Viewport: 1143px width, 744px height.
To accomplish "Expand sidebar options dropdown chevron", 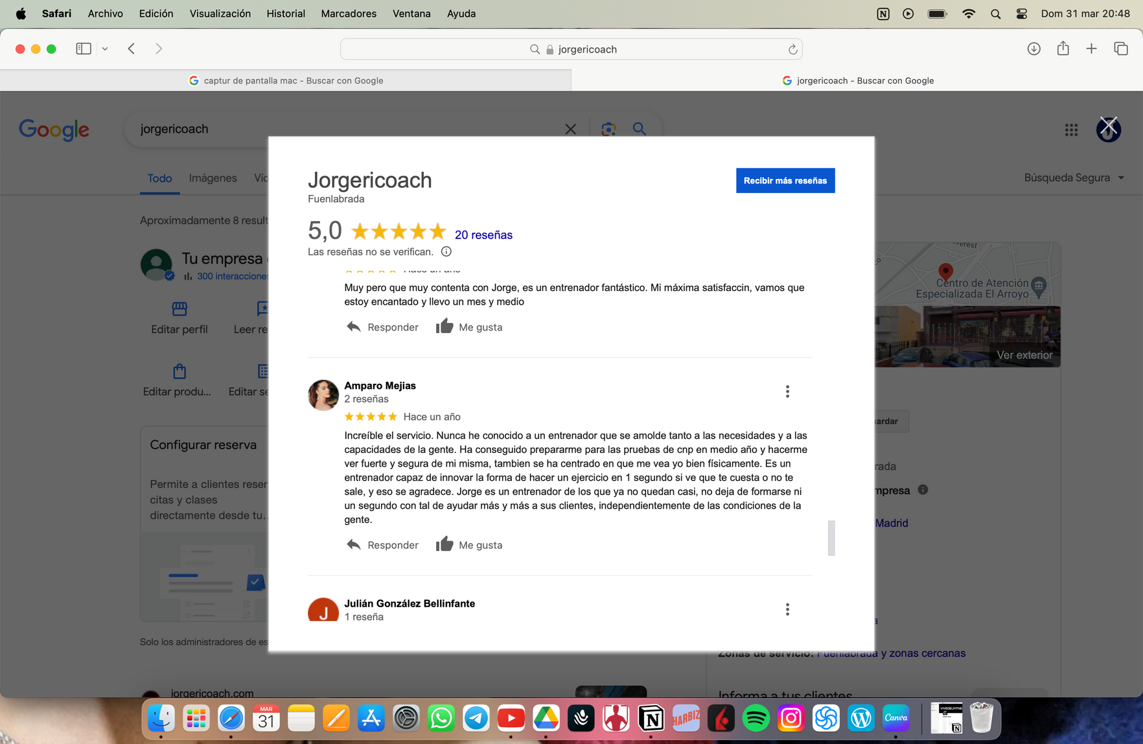I will (x=105, y=49).
